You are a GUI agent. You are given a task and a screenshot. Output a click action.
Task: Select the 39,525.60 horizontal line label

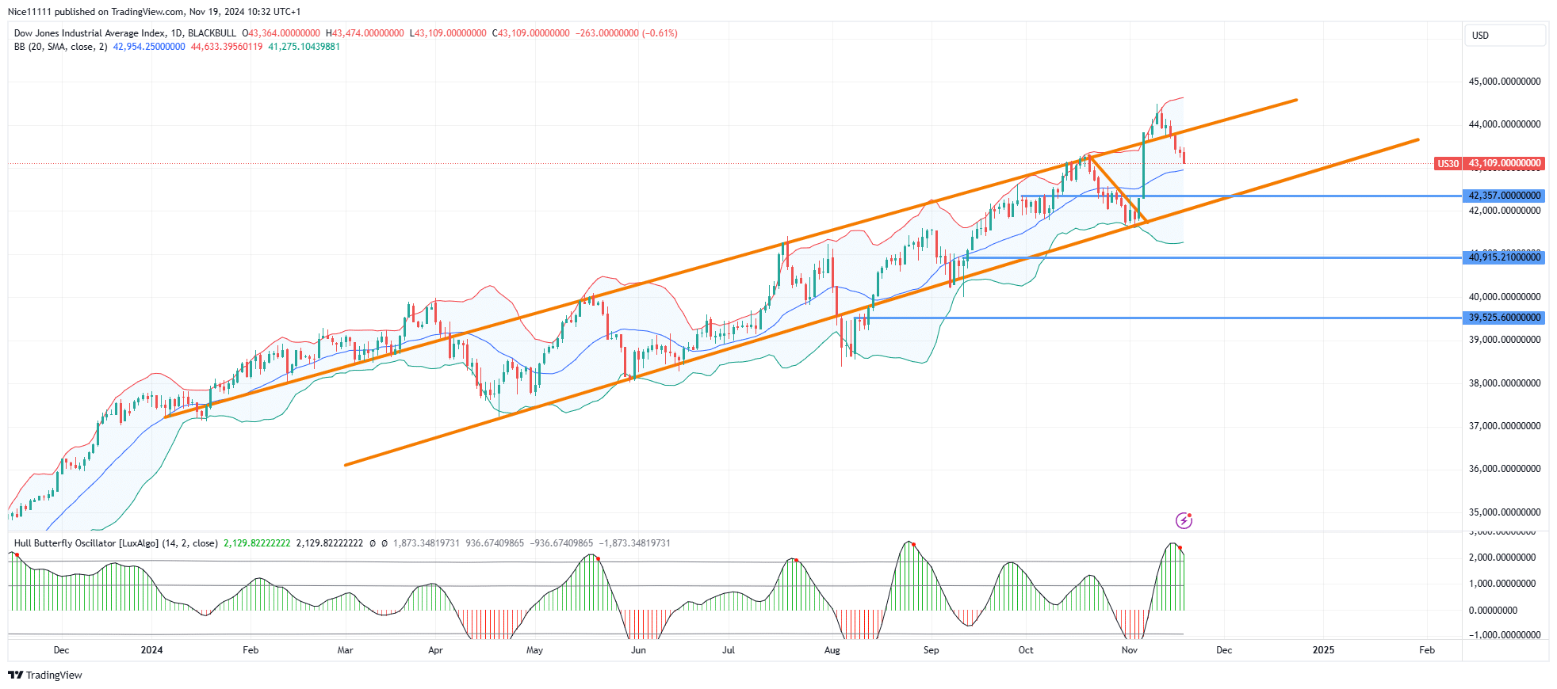coord(1504,317)
